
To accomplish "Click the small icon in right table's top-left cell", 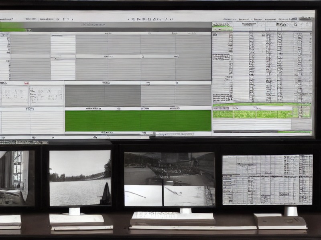I will pyautogui.click(x=215, y=35).
